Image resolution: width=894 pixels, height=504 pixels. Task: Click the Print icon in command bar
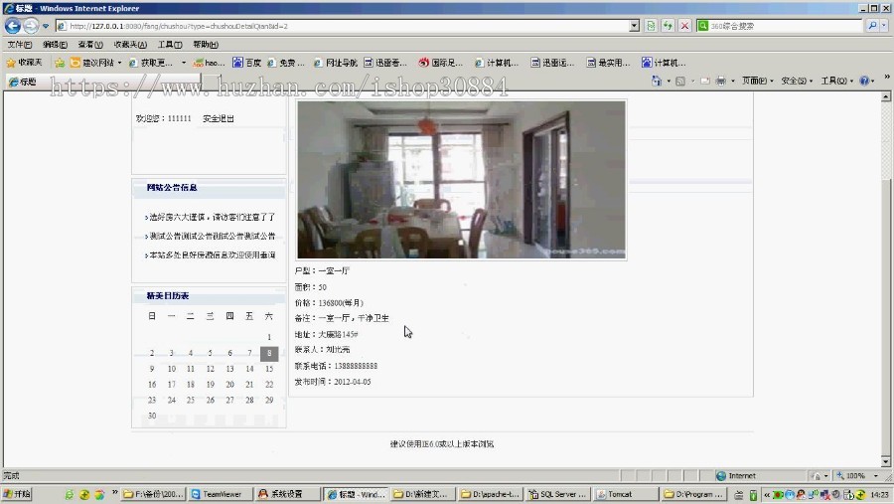coord(721,82)
